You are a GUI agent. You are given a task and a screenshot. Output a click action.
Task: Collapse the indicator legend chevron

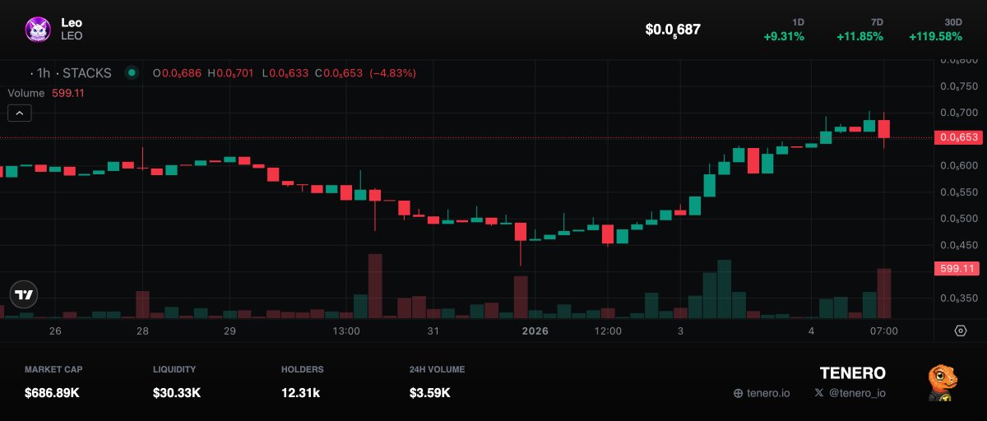[20, 113]
